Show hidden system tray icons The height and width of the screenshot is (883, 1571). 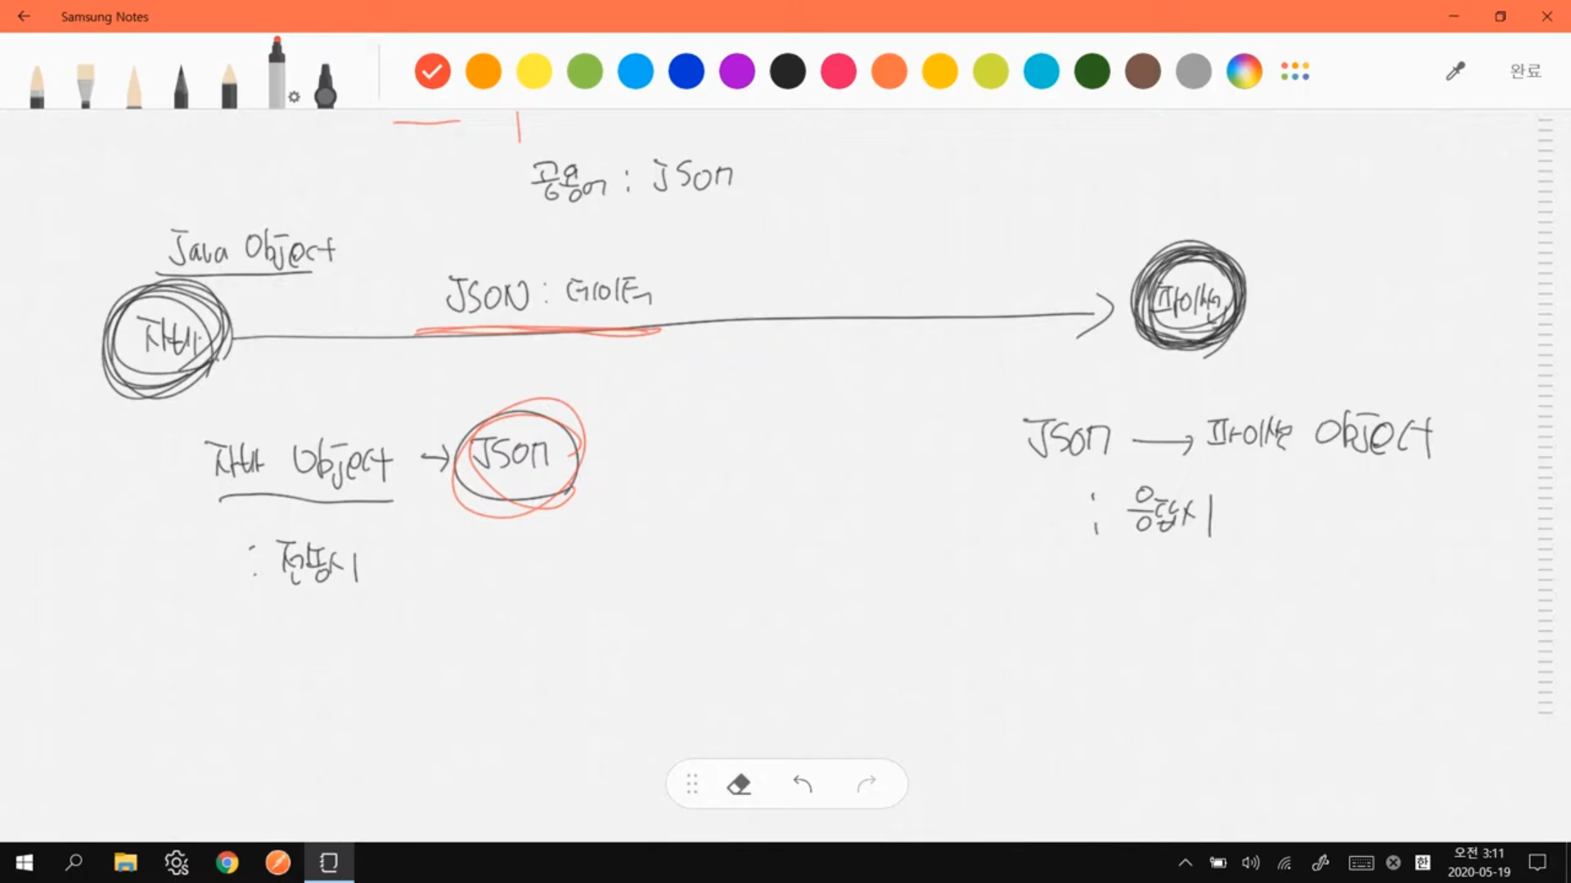tap(1185, 863)
